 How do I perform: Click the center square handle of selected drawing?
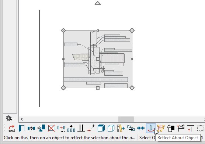click(x=98, y=59)
